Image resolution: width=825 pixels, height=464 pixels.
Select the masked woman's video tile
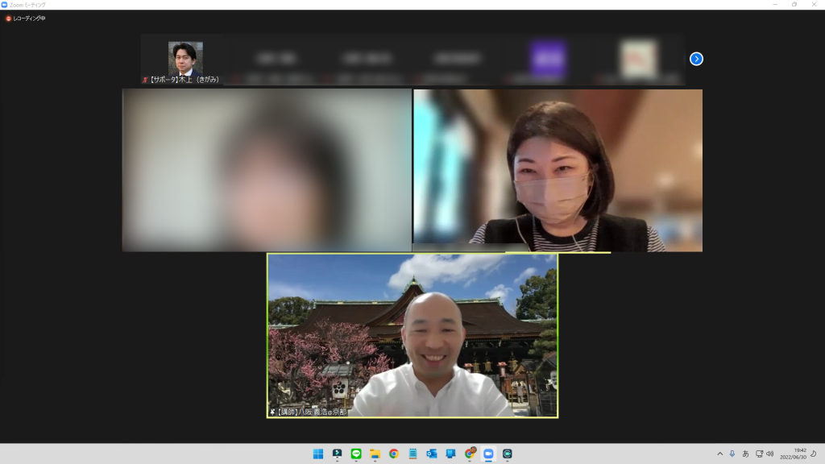[x=558, y=170]
